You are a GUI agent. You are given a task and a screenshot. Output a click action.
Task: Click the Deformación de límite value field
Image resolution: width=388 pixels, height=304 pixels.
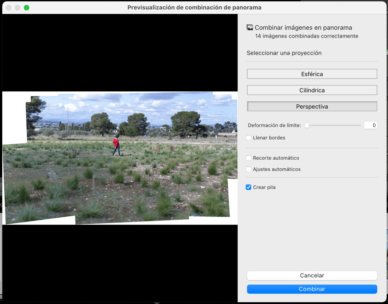[370, 125]
